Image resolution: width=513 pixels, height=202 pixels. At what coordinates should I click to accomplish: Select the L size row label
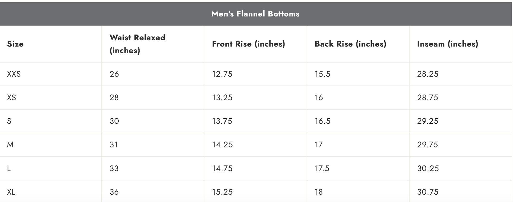(9, 168)
